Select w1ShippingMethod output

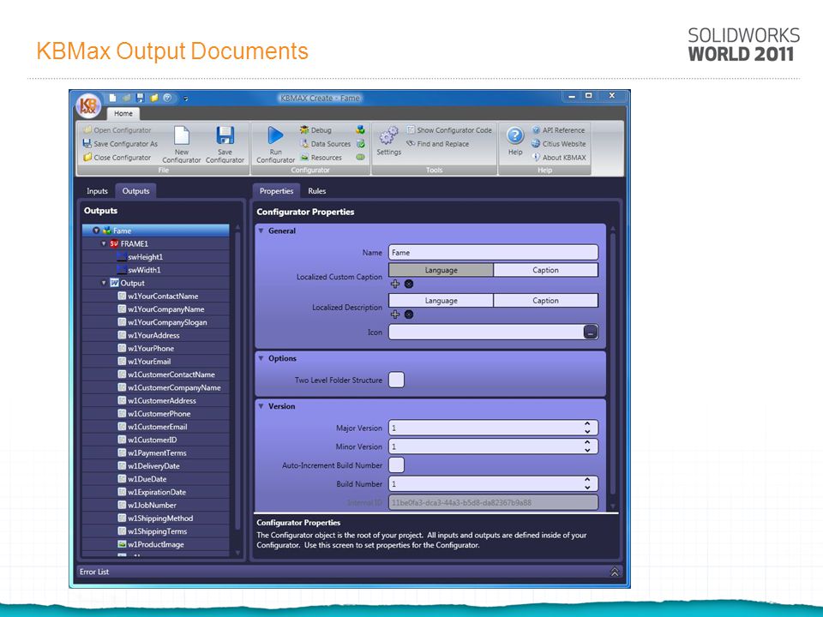tap(160, 518)
